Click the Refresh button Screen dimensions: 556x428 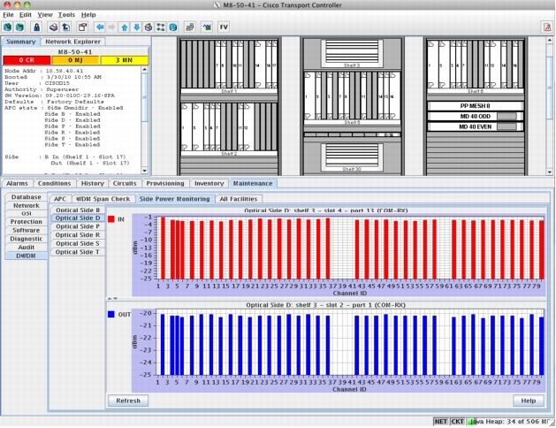[128, 401]
